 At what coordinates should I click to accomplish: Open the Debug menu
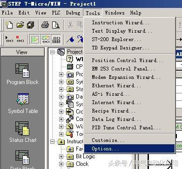tap(73, 13)
